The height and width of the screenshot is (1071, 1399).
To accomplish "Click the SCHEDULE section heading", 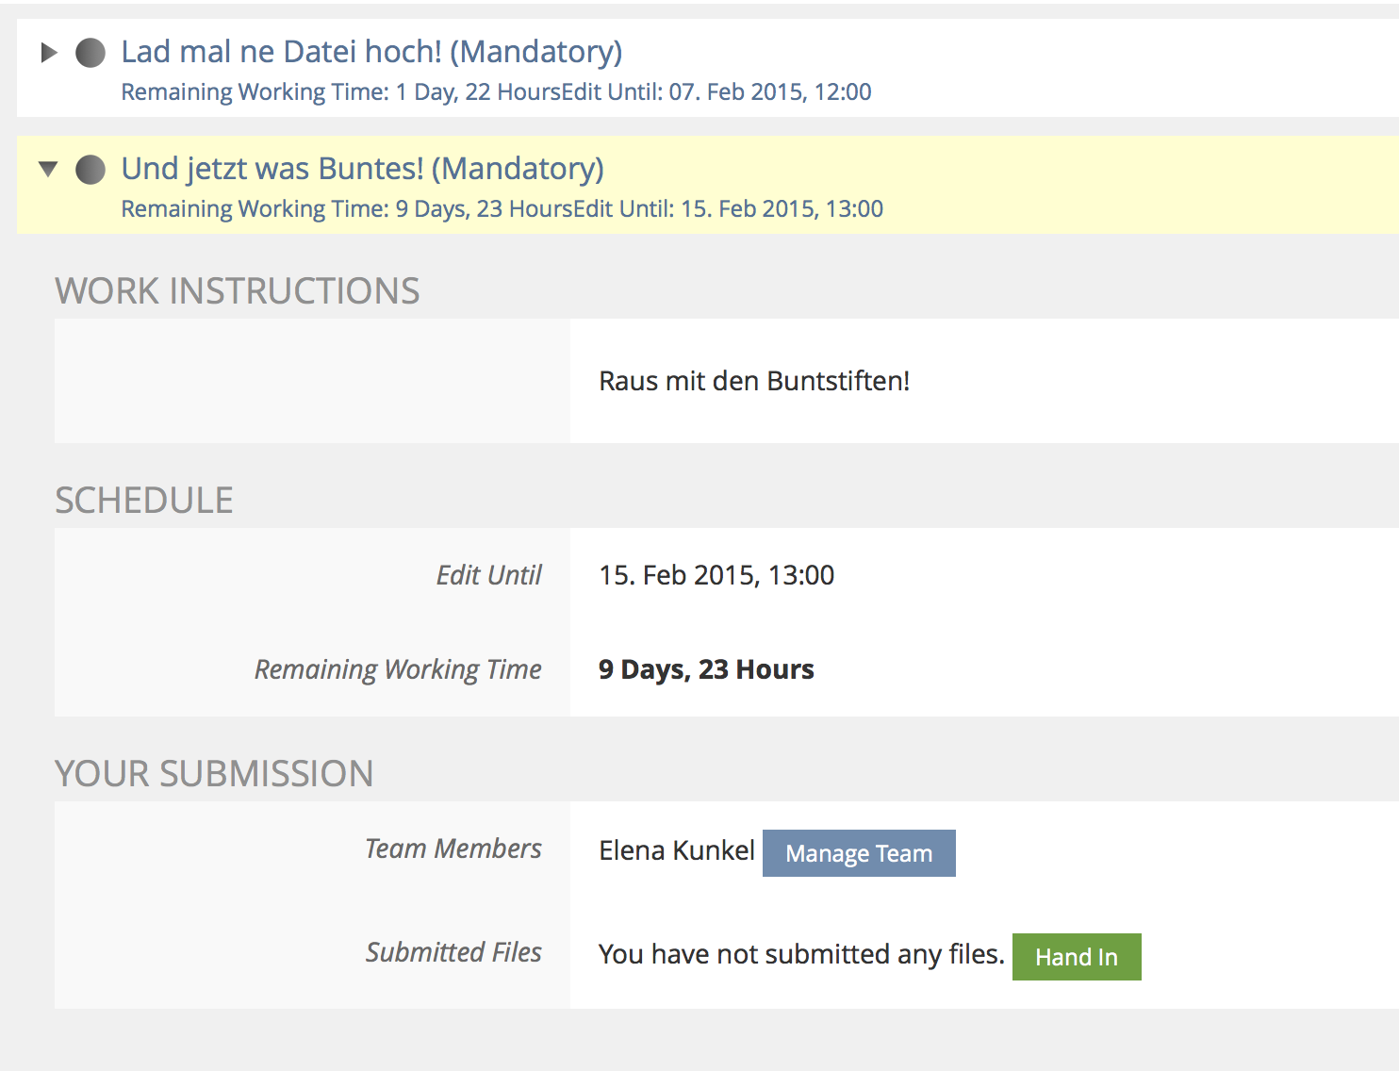I will (x=143, y=501).
